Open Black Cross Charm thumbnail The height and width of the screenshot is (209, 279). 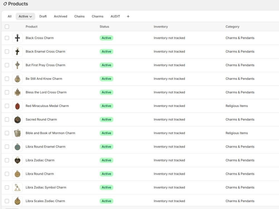coord(17,38)
